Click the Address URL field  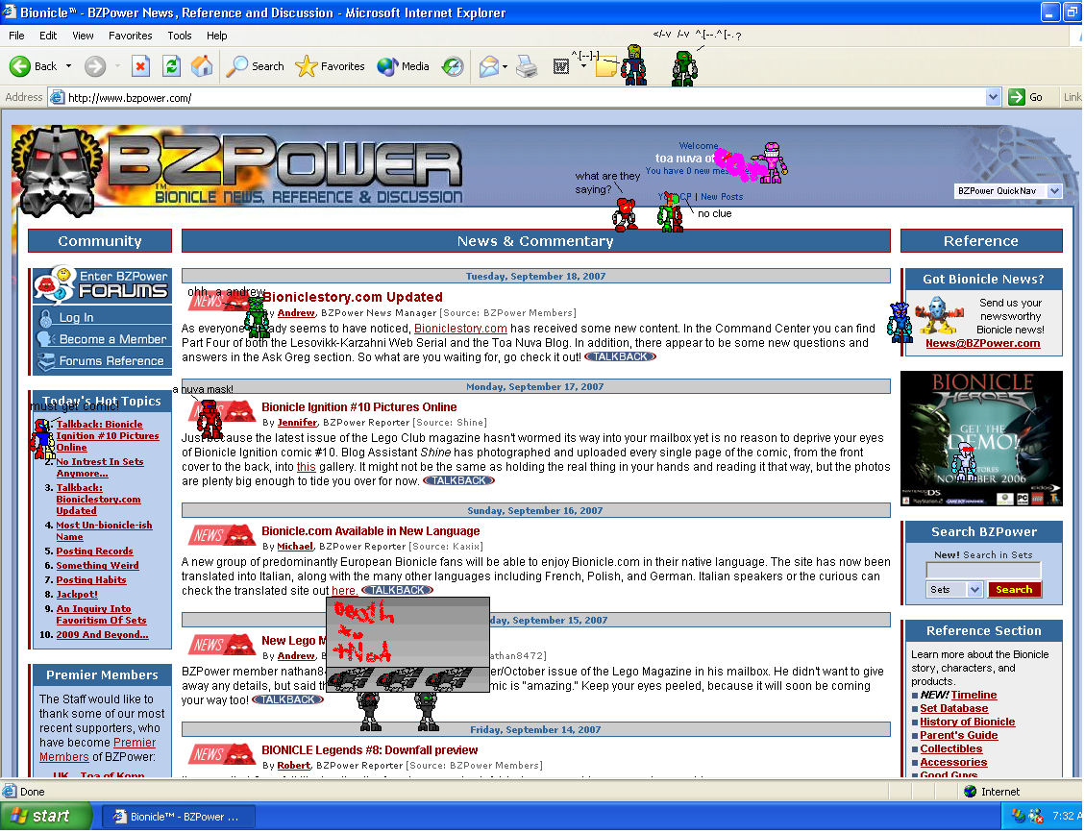point(523,98)
